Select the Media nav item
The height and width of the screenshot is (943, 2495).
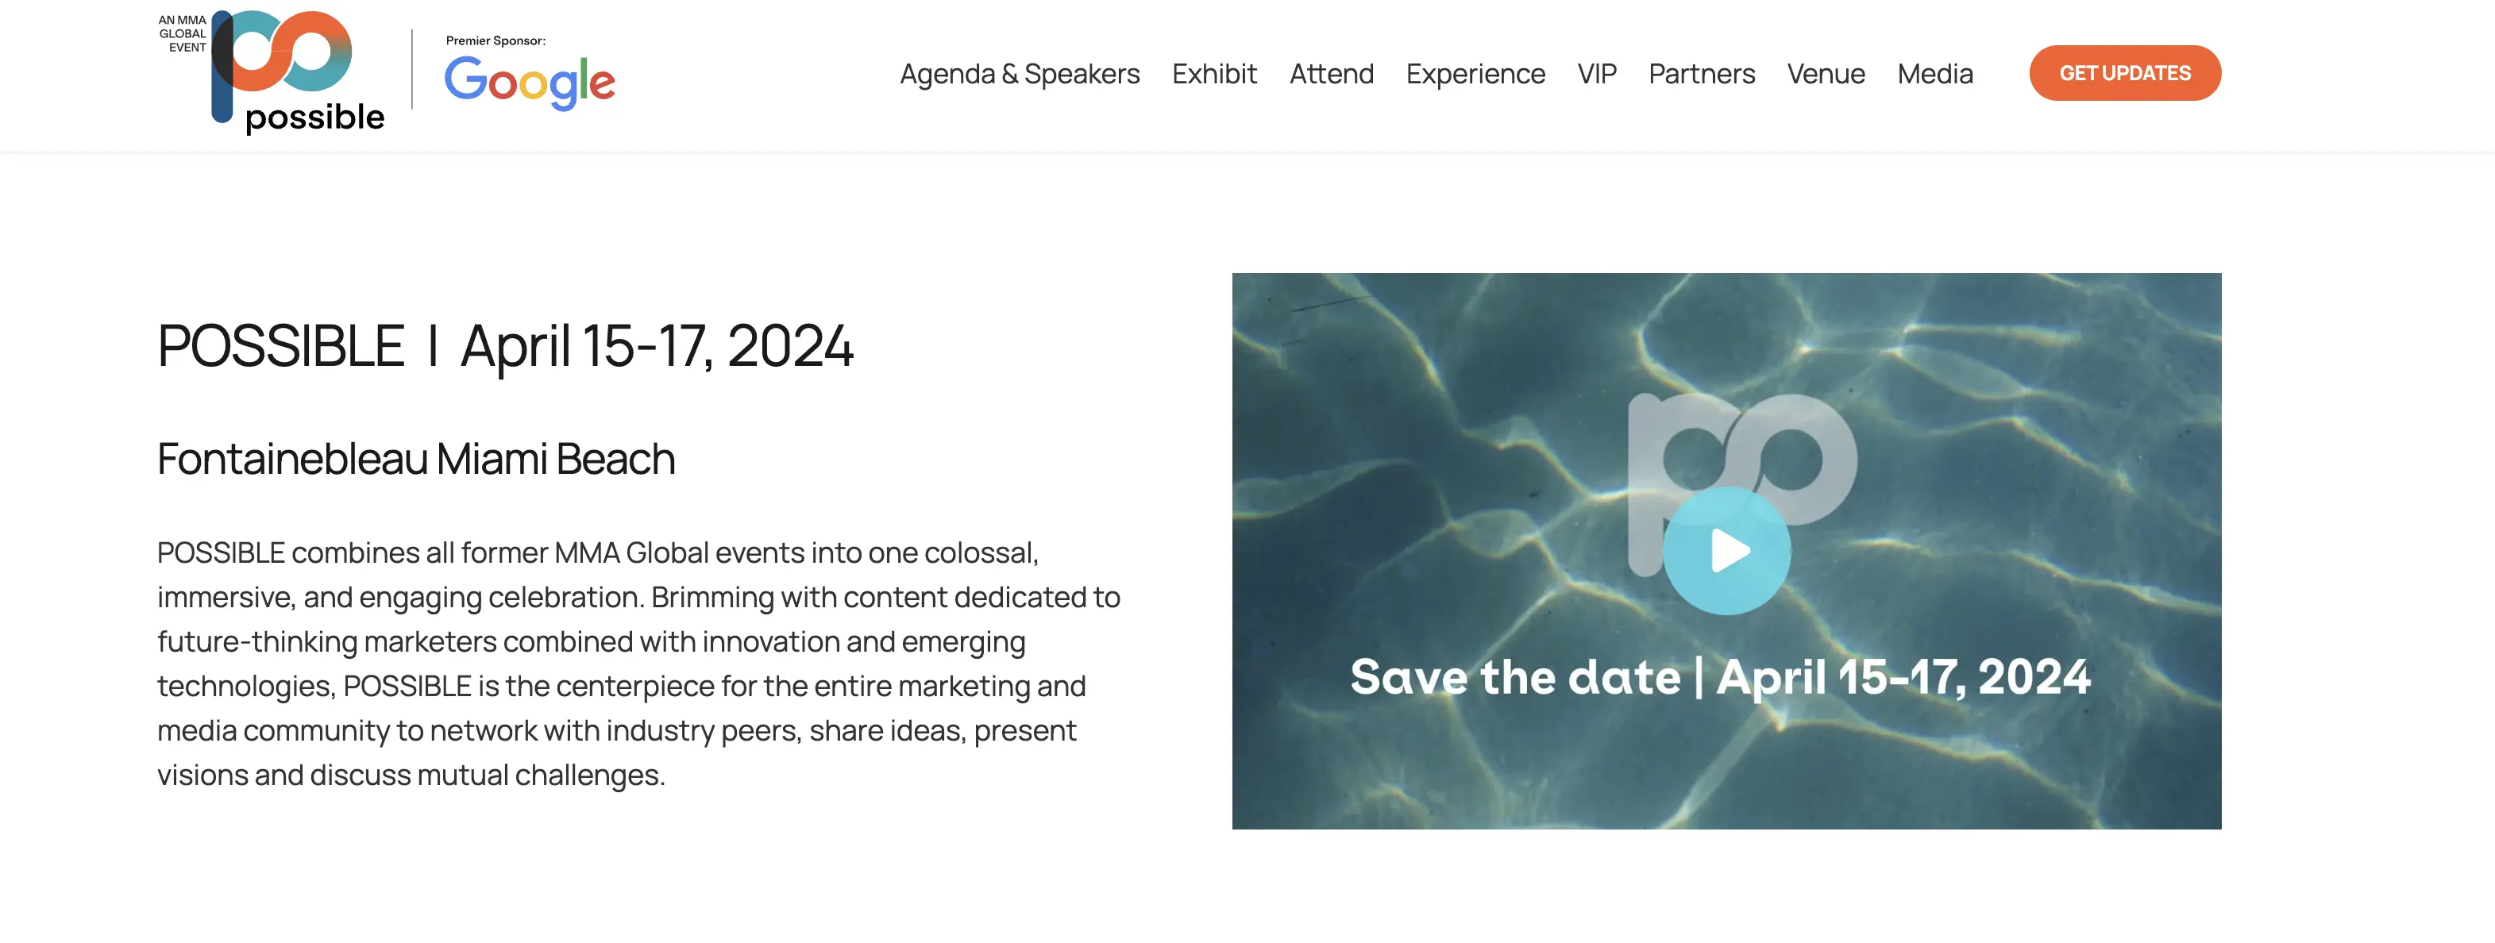1935,74
